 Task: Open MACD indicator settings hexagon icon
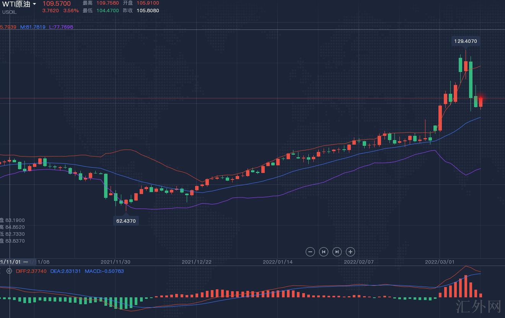click(x=9, y=271)
